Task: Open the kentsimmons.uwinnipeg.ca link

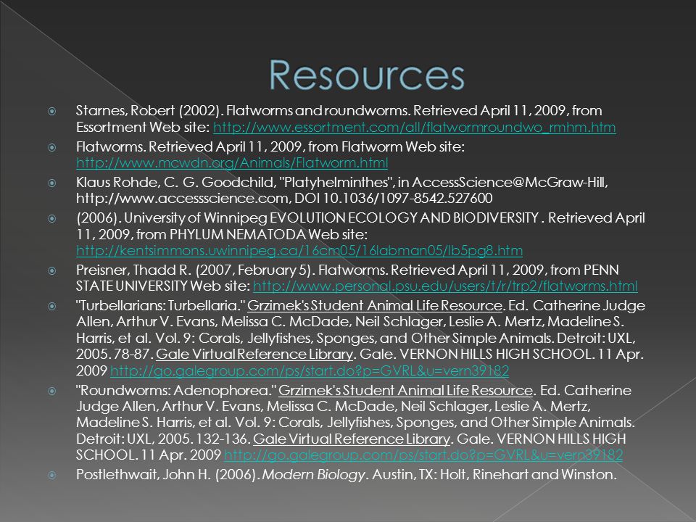Action: (x=299, y=251)
